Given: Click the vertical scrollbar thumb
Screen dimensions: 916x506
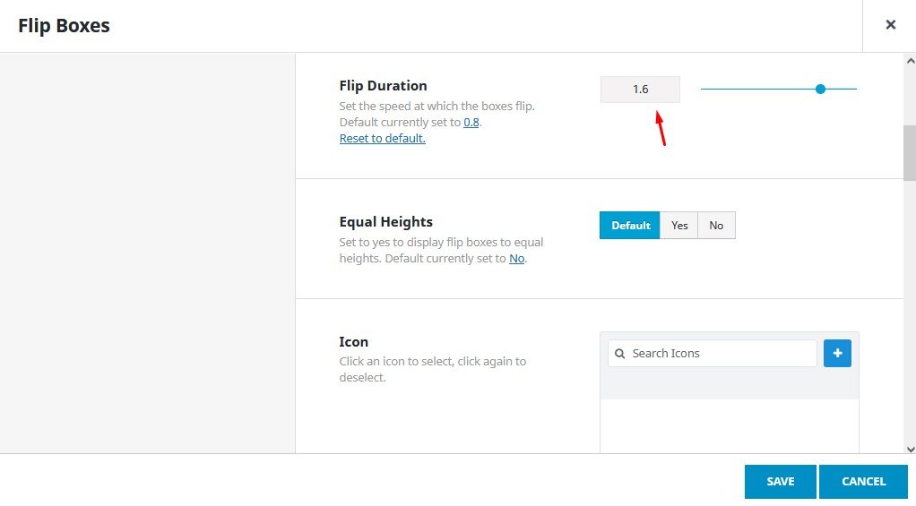Looking at the screenshot, I should tap(910, 152).
